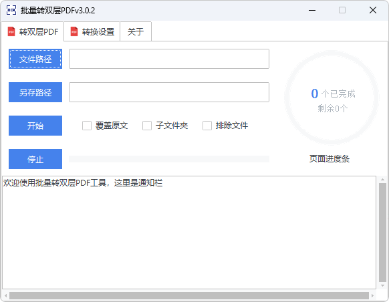
Task: Click the 另存路径 button
Action: point(35,92)
